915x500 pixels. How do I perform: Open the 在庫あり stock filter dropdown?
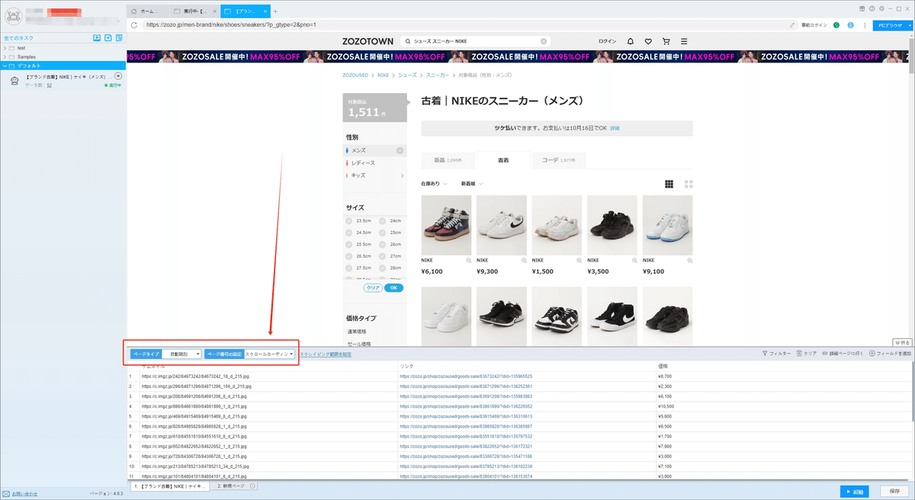click(x=434, y=184)
